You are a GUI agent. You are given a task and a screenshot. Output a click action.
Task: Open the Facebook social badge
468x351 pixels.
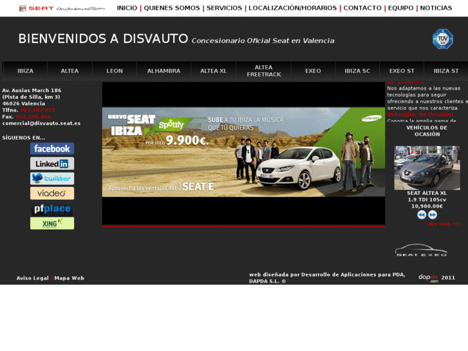(52, 149)
